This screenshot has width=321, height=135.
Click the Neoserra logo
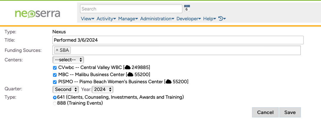(37, 13)
